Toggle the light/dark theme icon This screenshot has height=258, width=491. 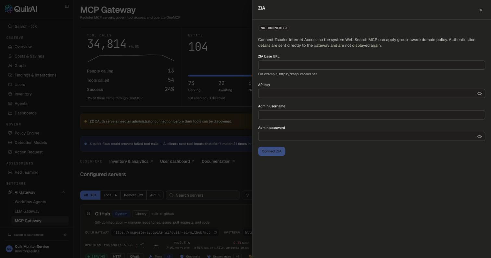point(65,235)
